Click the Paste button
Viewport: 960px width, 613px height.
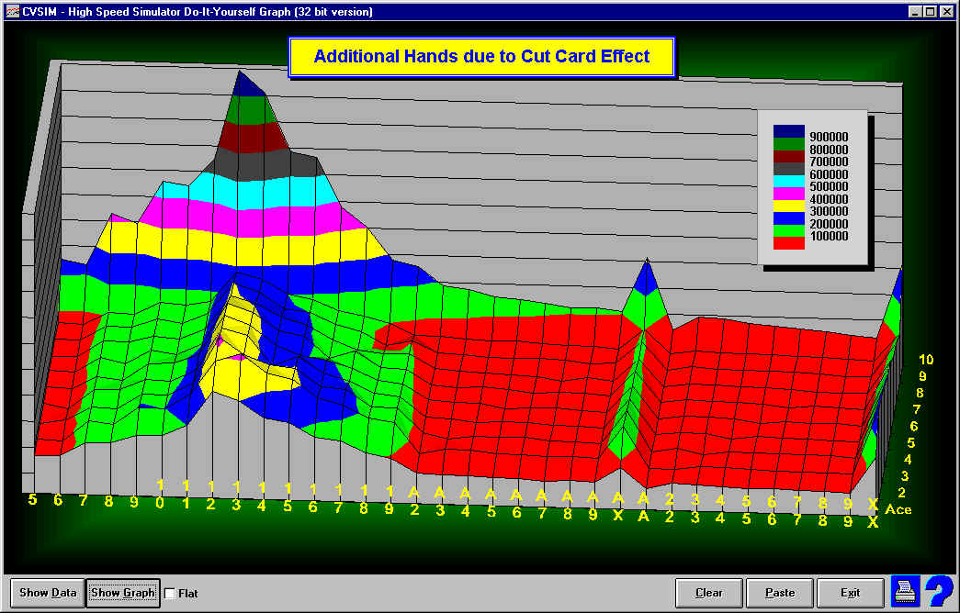(x=779, y=593)
